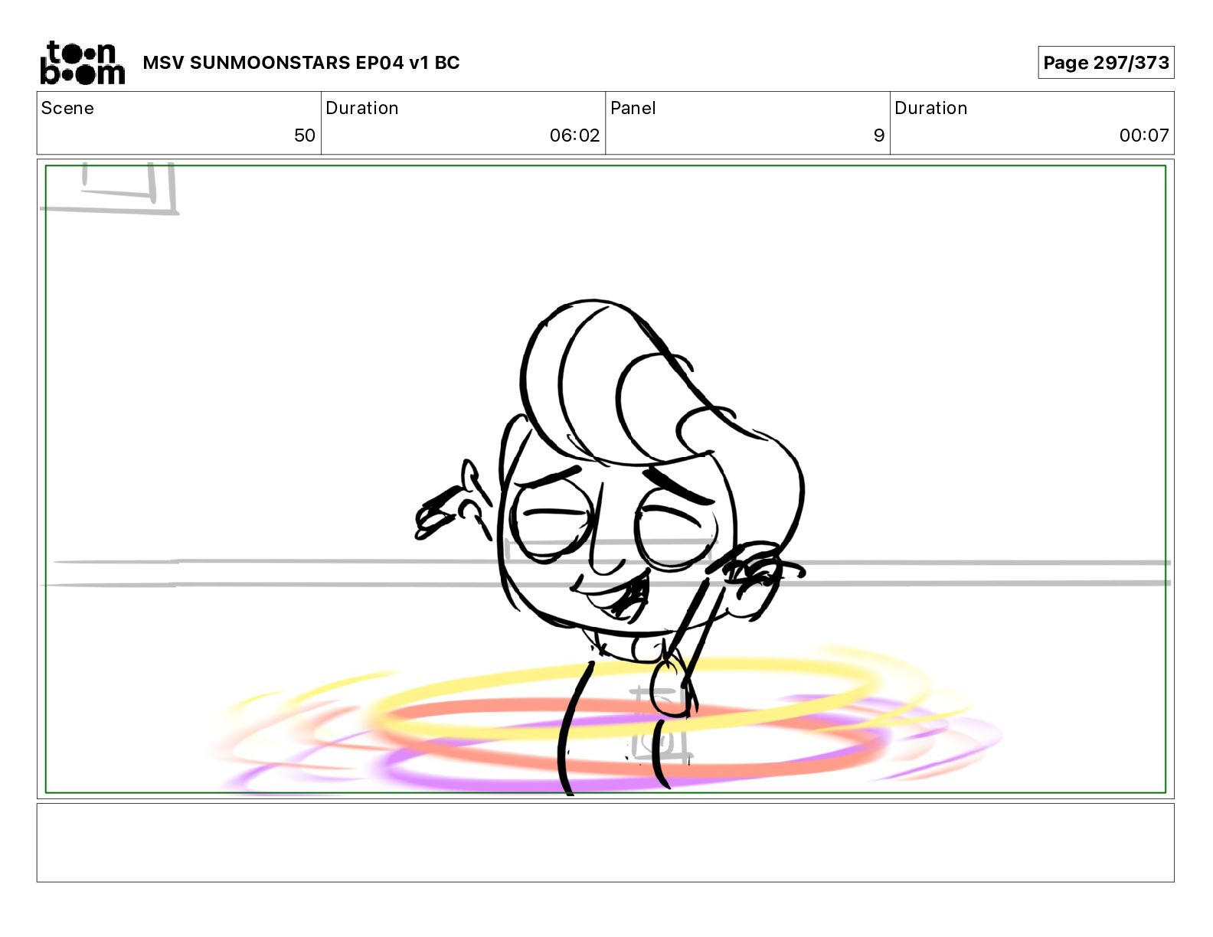This screenshot has width=1213, height=937.
Task: Select the title text 'MSV SUNMOONSTARS EP04 v1 BC'
Action: point(301,63)
